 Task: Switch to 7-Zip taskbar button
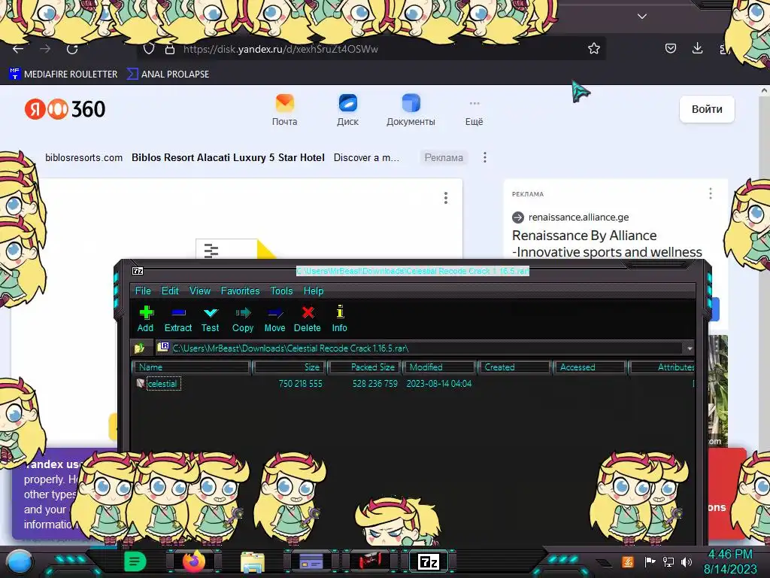pos(428,561)
